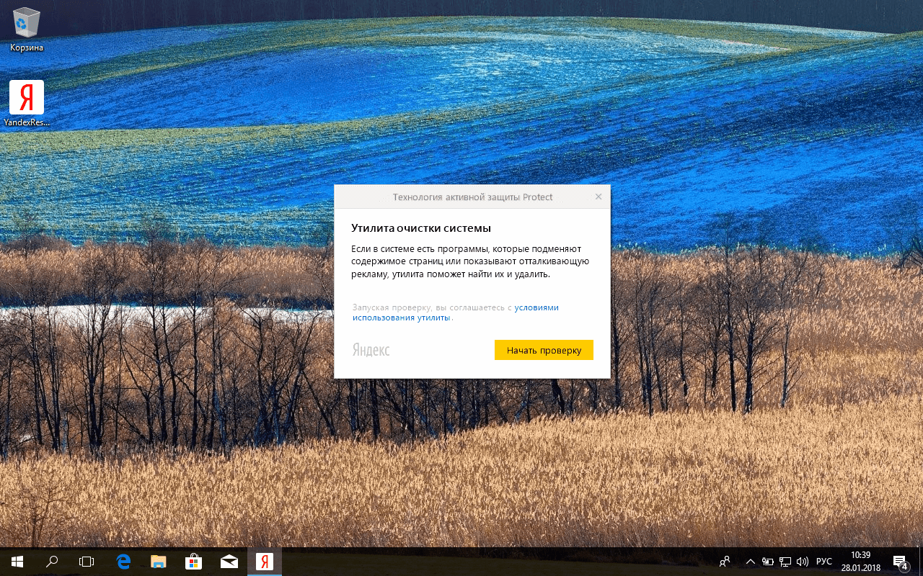
Task: Open the Mail app from the taskbar
Action: point(229,562)
